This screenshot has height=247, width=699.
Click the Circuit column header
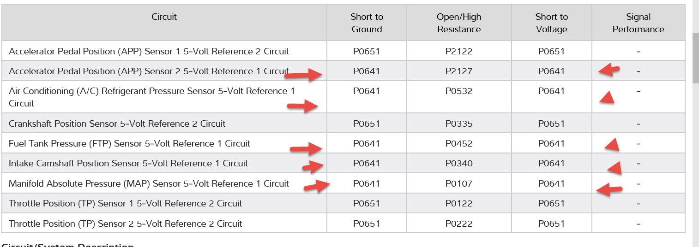pyautogui.click(x=164, y=17)
